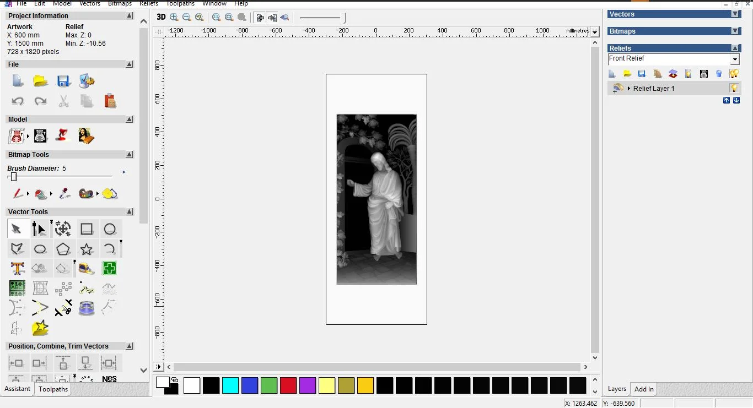The image size is (753, 408).
Task: Move relief layer up with blue arrow
Action: (727, 100)
